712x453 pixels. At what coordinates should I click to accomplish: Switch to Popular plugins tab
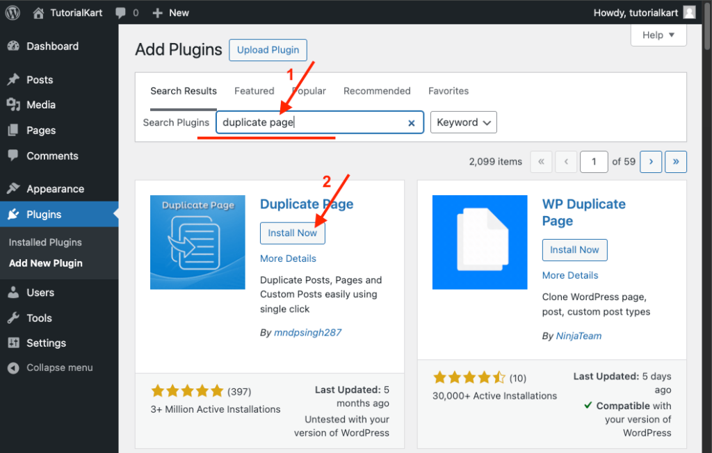[309, 91]
